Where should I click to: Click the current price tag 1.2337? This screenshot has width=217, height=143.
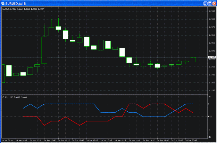[x=212, y=57]
